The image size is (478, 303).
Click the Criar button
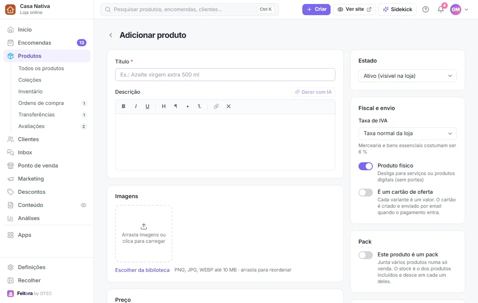tap(316, 9)
